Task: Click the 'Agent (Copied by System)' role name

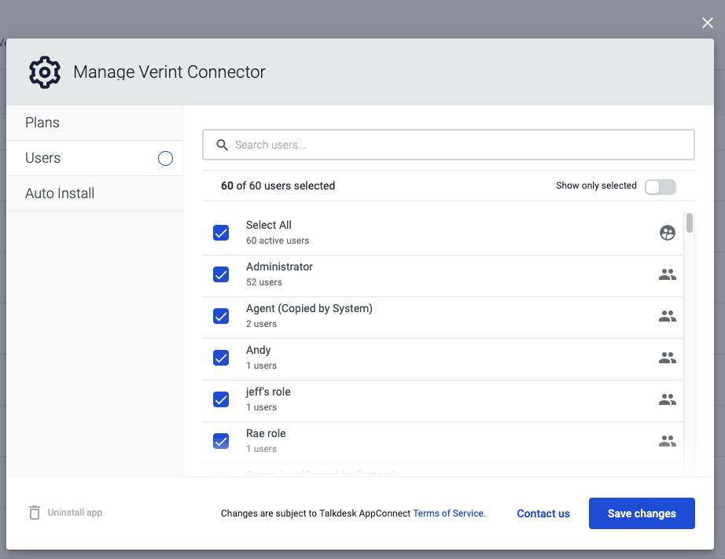Action: click(x=309, y=308)
